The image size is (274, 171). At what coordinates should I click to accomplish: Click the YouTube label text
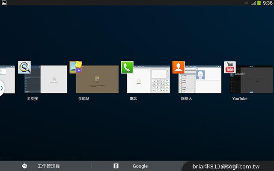240,99
